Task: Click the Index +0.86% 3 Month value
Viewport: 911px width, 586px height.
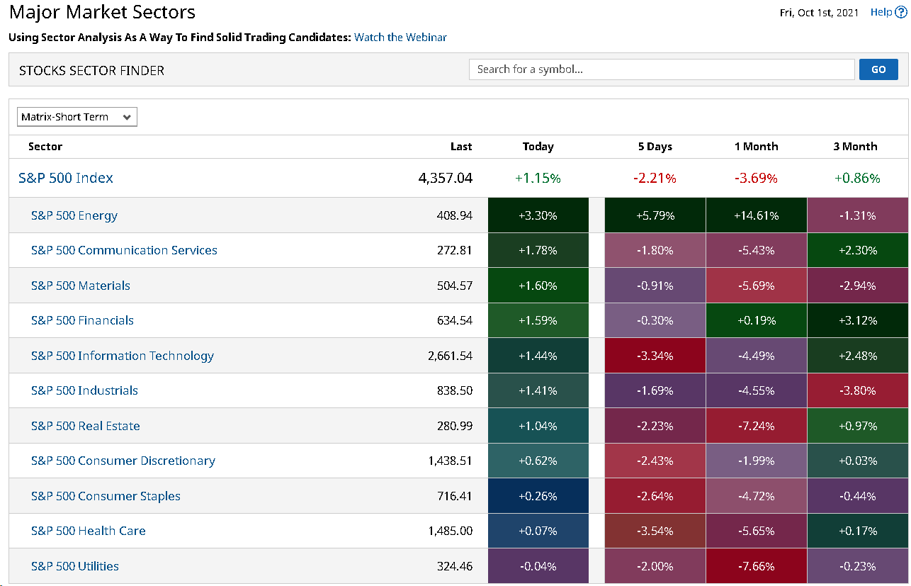Action: pyautogui.click(x=857, y=178)
